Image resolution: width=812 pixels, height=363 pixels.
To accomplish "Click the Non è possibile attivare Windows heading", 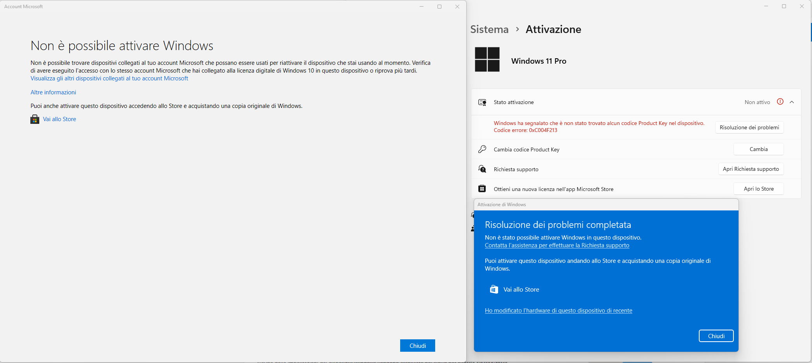I will (122, 46).
